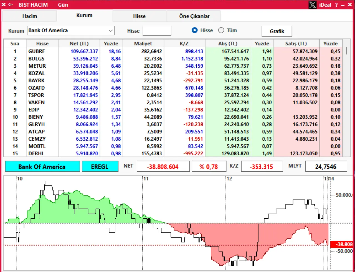Screen dimensions: 355x272
Task: Switch to the Hacim tab
Action: [30, 16]
